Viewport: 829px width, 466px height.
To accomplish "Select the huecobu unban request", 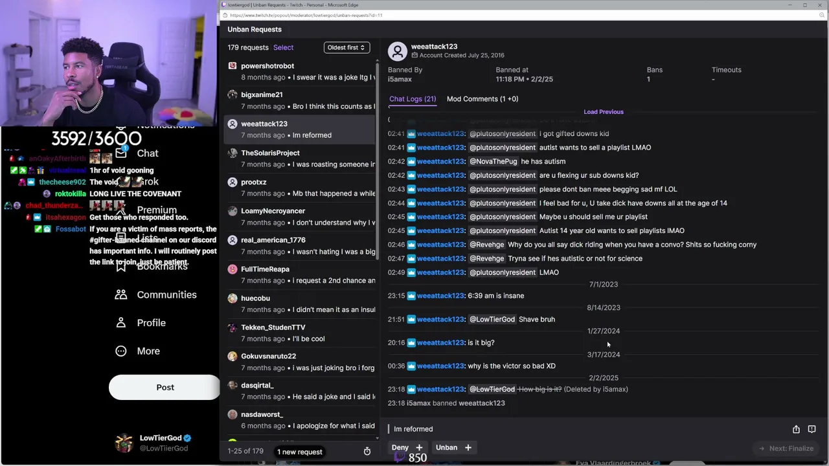I will click(300, 304).
